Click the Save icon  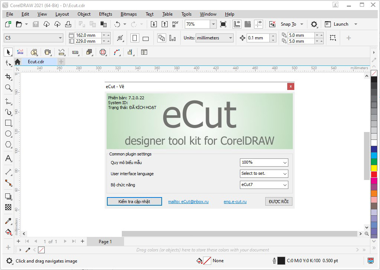point(36,24)
